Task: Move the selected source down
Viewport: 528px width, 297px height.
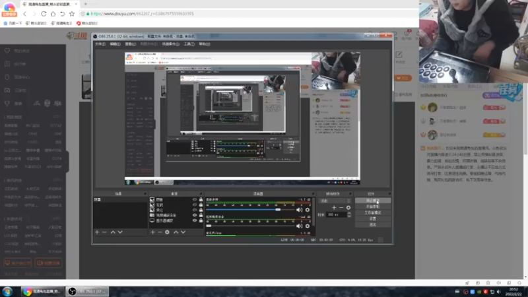Action: point(183,232)
